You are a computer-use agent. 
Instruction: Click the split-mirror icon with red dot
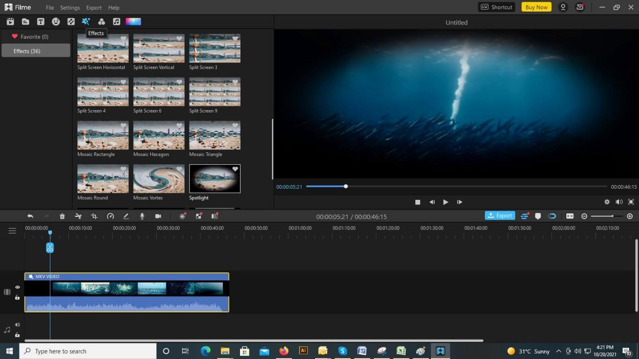(x=215, y=216)
